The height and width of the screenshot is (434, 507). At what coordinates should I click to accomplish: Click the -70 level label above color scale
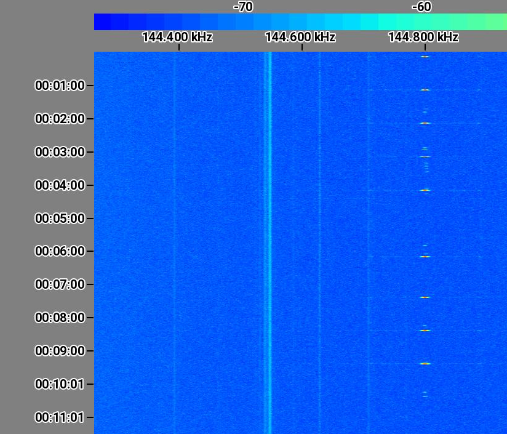(243, 7)
